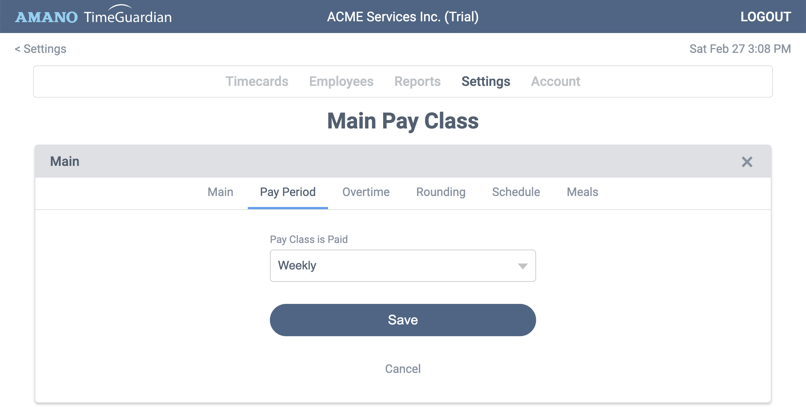806x414 pixels.
Task: Cancel the pay class configuration
Action: 403,368
